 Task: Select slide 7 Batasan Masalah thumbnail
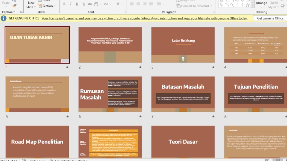coord(183,94)
